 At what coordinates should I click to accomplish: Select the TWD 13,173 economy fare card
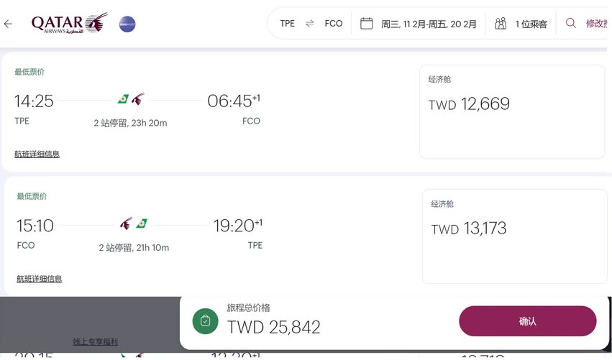(x=515, y=236)
